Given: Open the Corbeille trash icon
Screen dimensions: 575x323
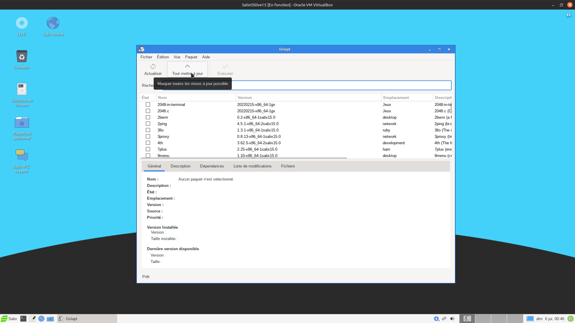Looking at the screenshot, I should tap(22, 57).
